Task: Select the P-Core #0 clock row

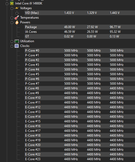Action: [80, 51]
